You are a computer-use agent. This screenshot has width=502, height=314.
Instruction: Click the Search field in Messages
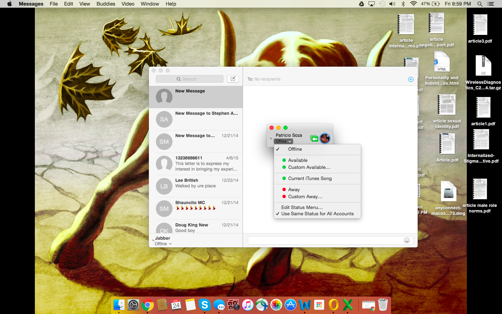pos(190,79)
